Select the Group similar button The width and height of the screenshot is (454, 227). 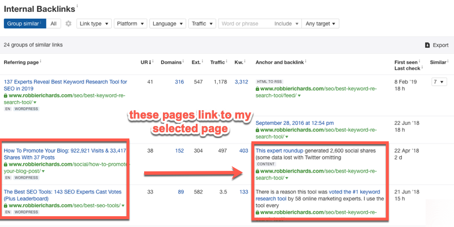coord(25,24)
